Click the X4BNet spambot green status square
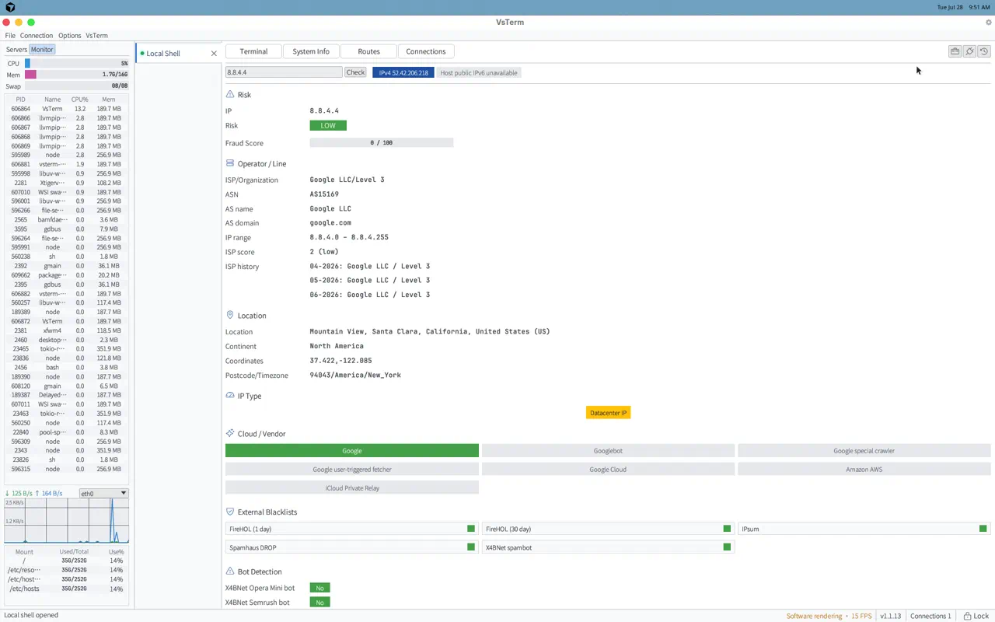 [727, 547]
